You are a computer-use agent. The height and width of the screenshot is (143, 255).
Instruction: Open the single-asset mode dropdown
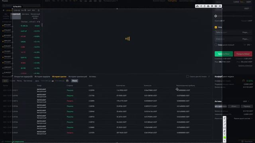tap(243, 118)
